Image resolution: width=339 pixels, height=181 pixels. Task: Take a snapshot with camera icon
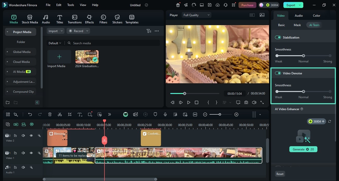[246, 102]
